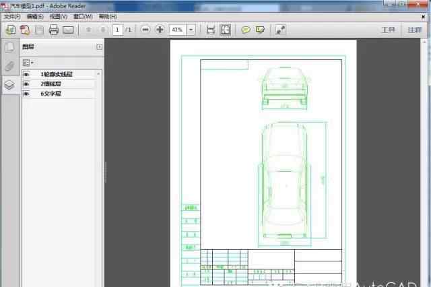Viewport: 431px width, 287px height.
Task: Zoom out with the minus button
Action: (145, 30)
